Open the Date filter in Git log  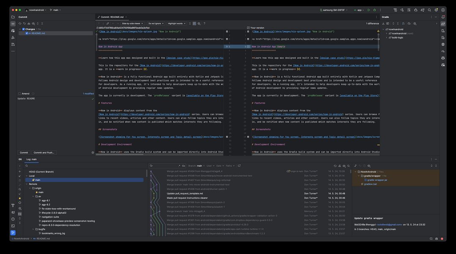coord(220,166)
